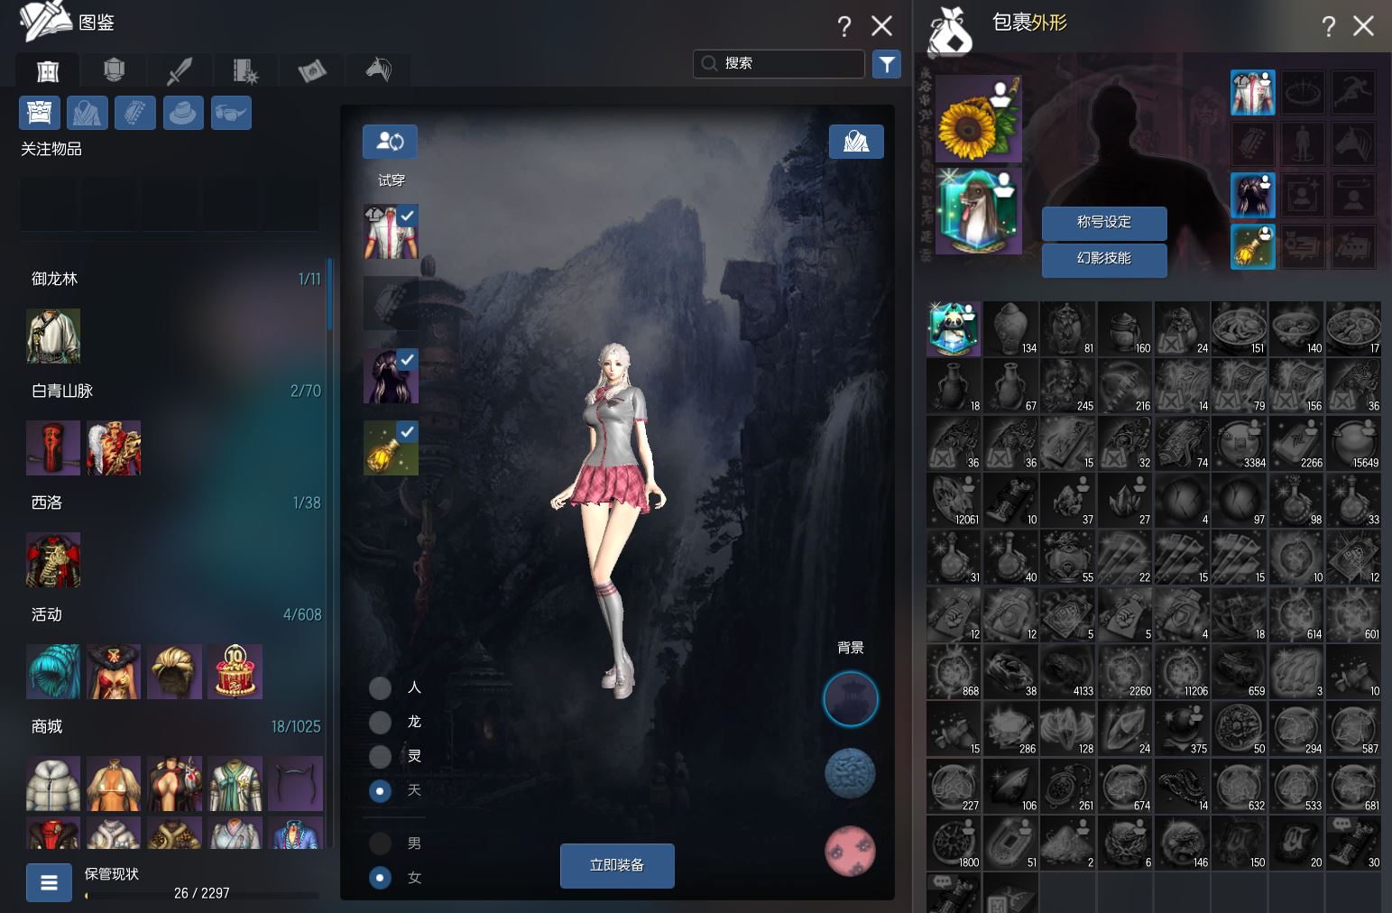The height and width of the screenshot is (913, 1392).
Task: Select the sword weapon tab icon
Action: tap(180, 69)
